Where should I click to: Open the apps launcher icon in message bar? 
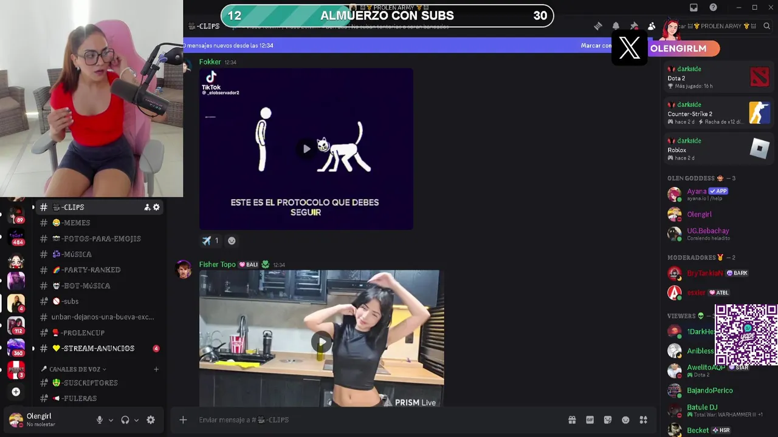click(x=643, y=420)
